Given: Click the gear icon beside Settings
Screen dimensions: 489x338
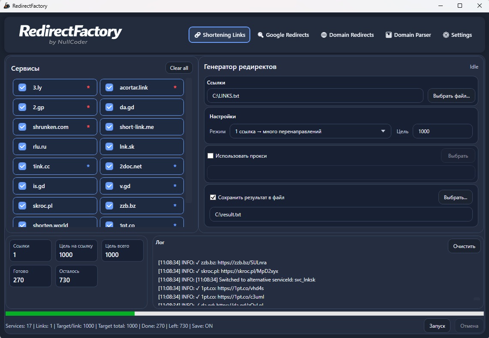Looking at the screenshot, I should [446, 35].
